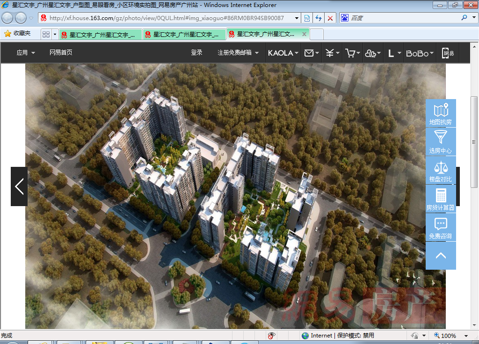
Task: Expand the 应用 dropdown menu
Action: pyautogui.click(x=26, y=53)
